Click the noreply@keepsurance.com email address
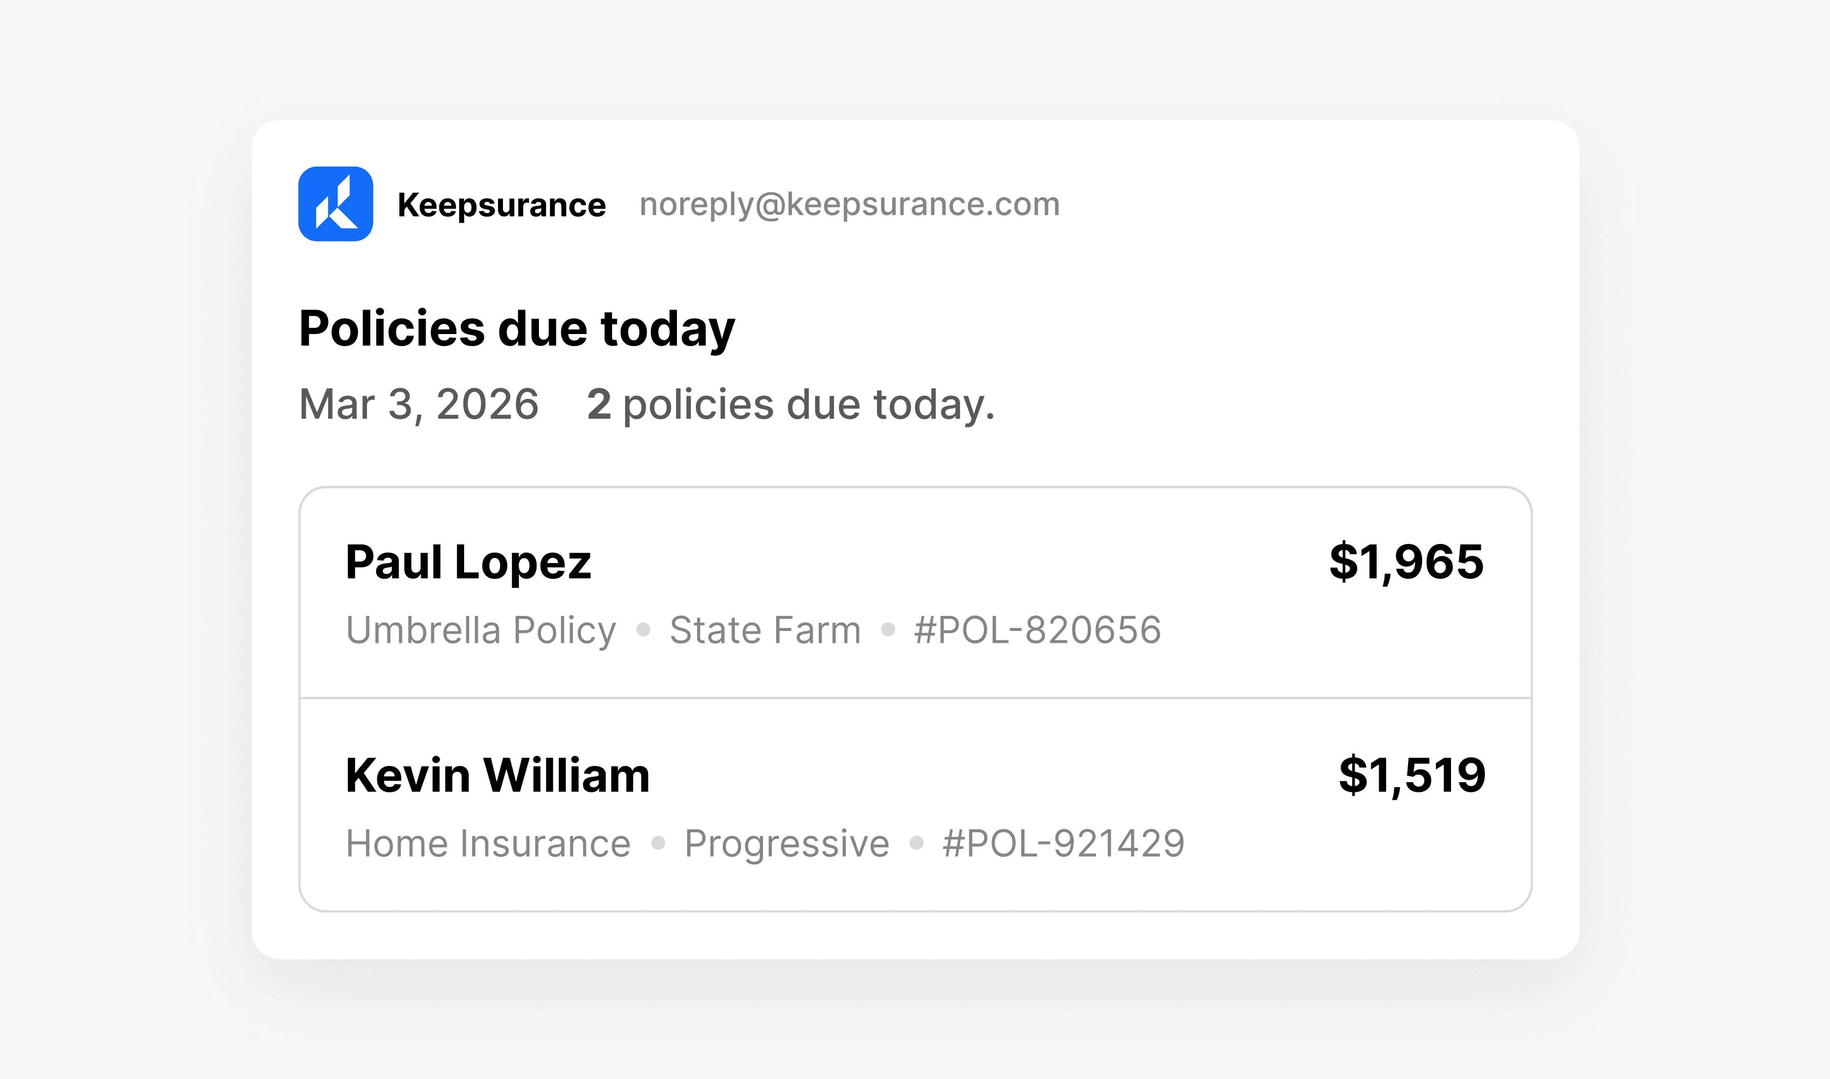This screenshot has height=1079, width=1830. pyautogui.click(x=849, y=204)
